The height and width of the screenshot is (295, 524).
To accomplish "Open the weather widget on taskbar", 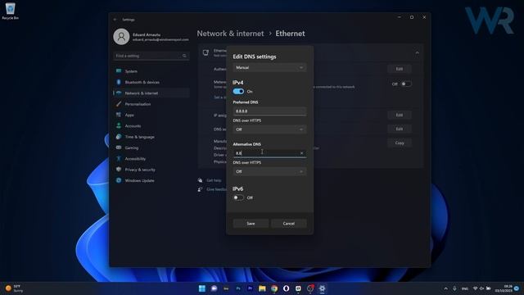I will tap(14, 288).
